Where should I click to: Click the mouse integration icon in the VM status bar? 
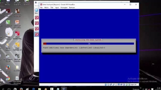127,84
